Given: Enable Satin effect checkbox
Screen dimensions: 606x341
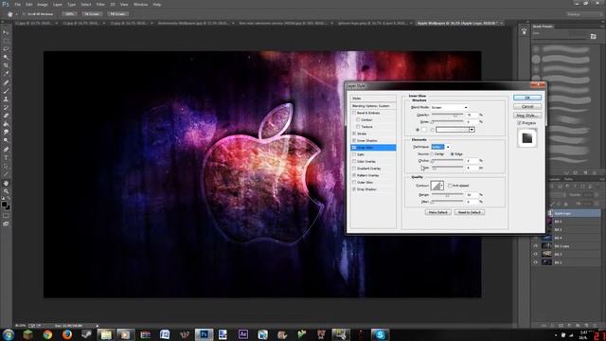Looking at the screenshot, I should pos(353,154).
